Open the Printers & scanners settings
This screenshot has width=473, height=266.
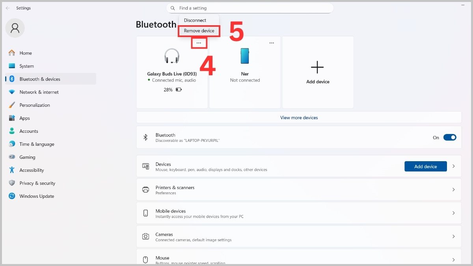tap(299, 190)
